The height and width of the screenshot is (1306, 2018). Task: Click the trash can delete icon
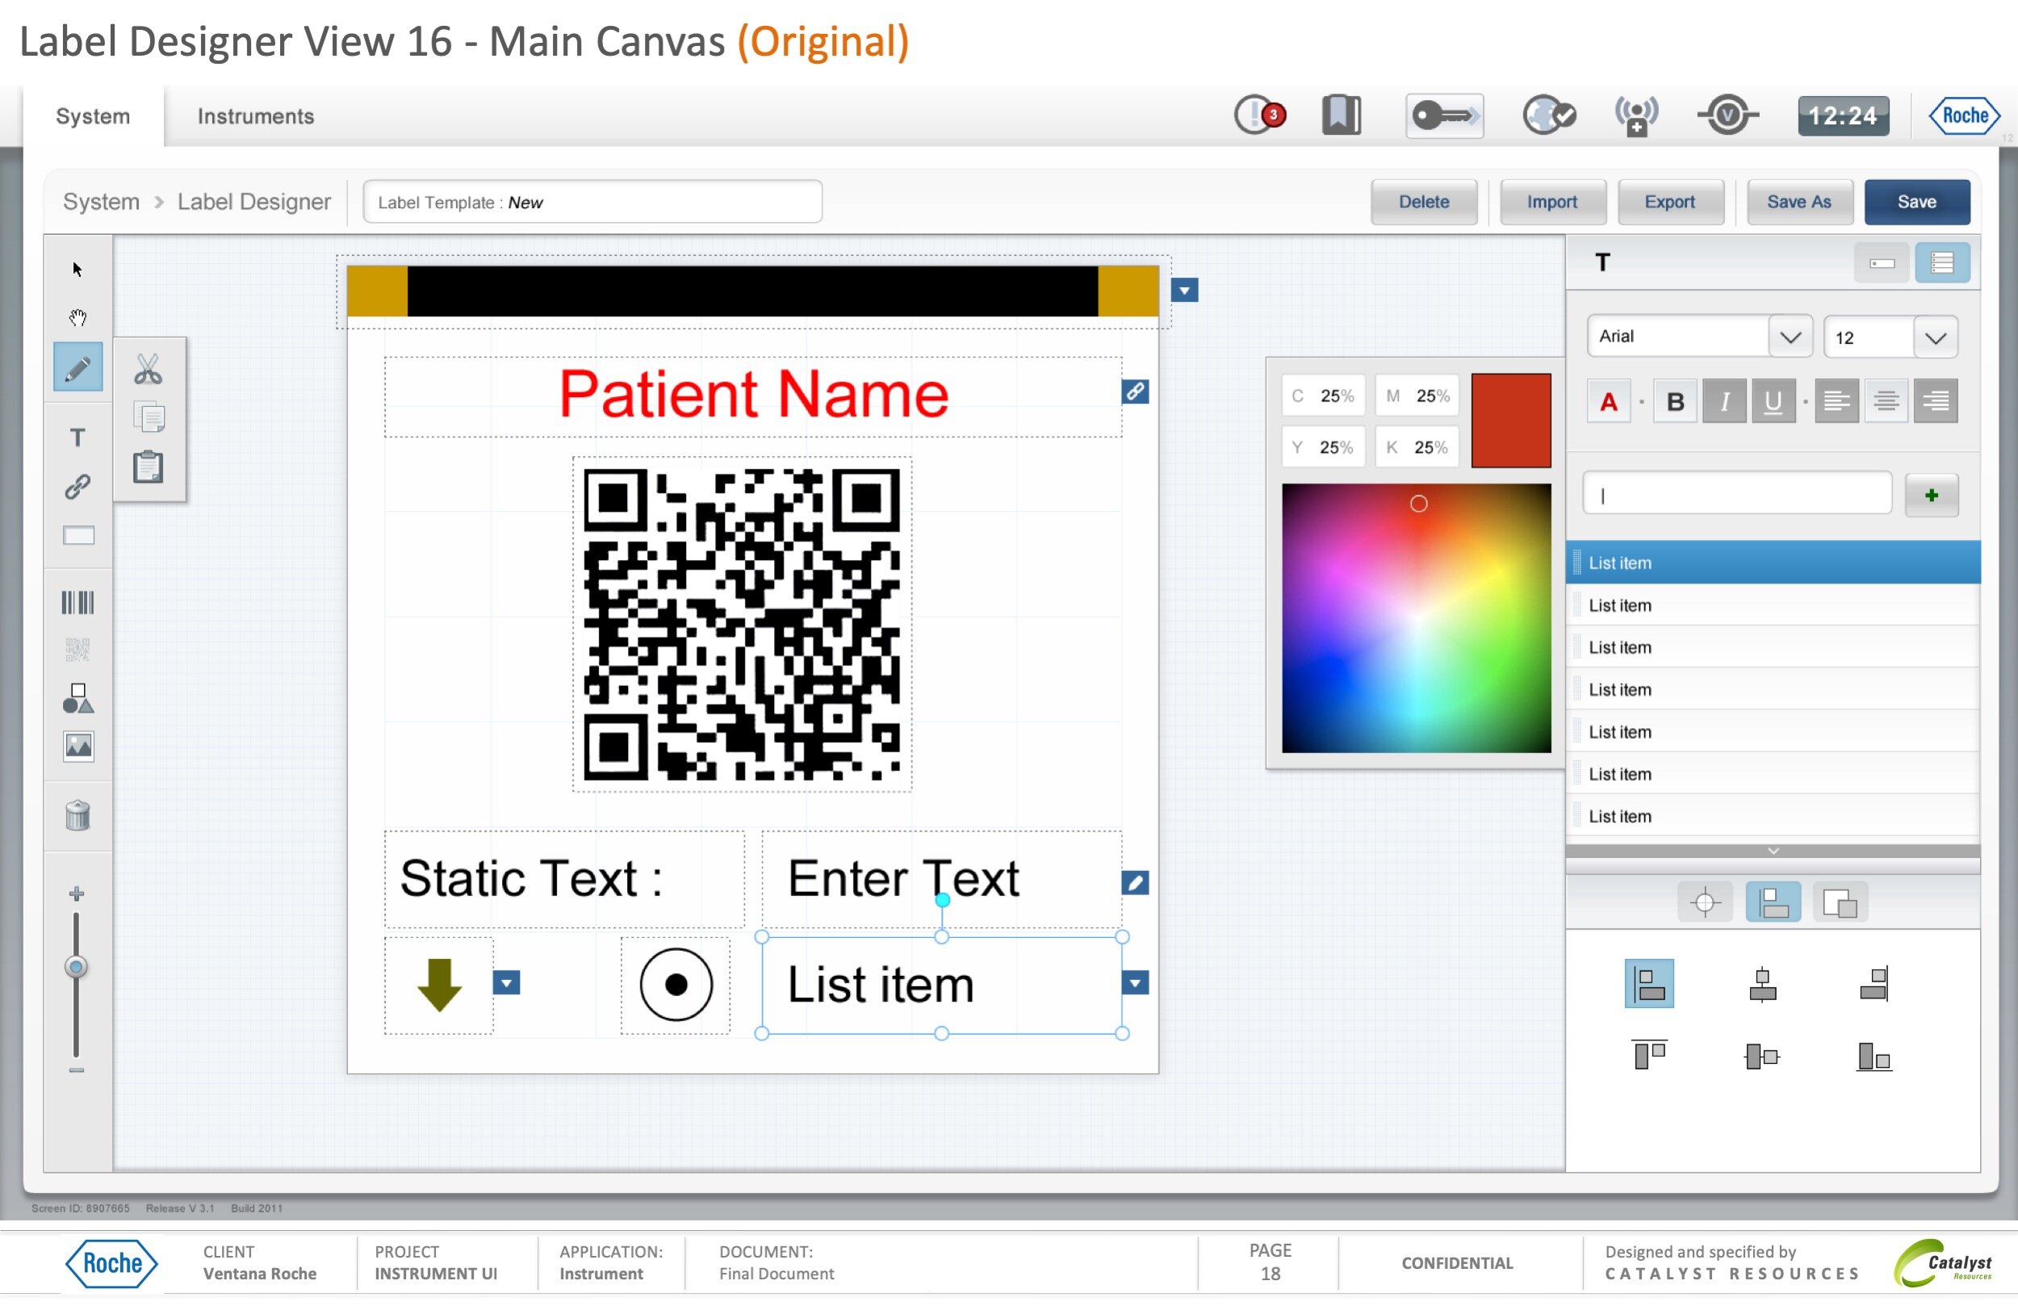[78, 816]
